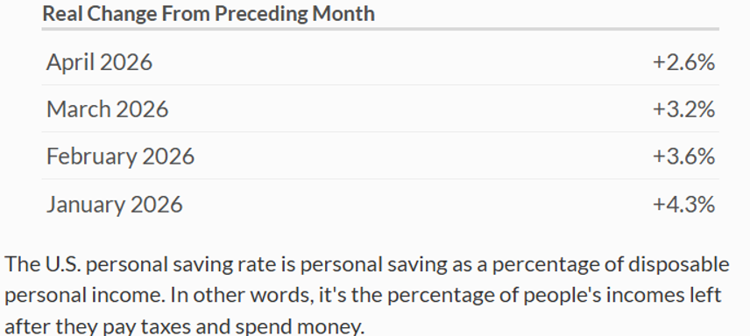Viewport: 750px width, 336px height.
Task: Click the word 'disposable' in the paragraph
Action: click(679, 266)
